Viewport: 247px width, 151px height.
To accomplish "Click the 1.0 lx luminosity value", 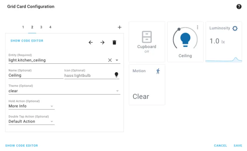I will point(217,41).
